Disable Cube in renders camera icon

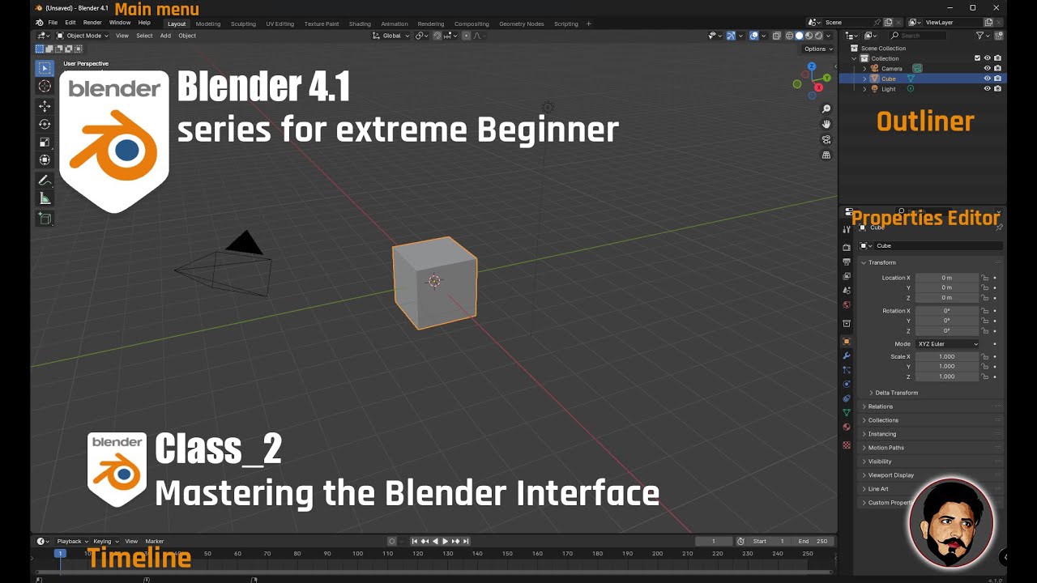click(997, 79)
